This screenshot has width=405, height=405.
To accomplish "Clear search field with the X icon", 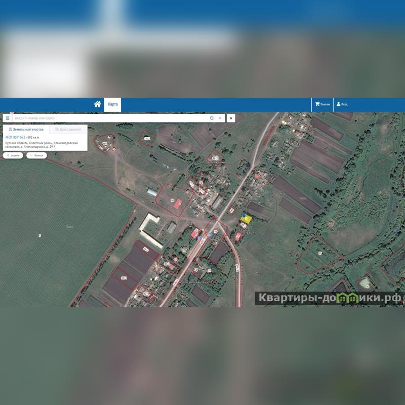I will (x=220, y=118).
